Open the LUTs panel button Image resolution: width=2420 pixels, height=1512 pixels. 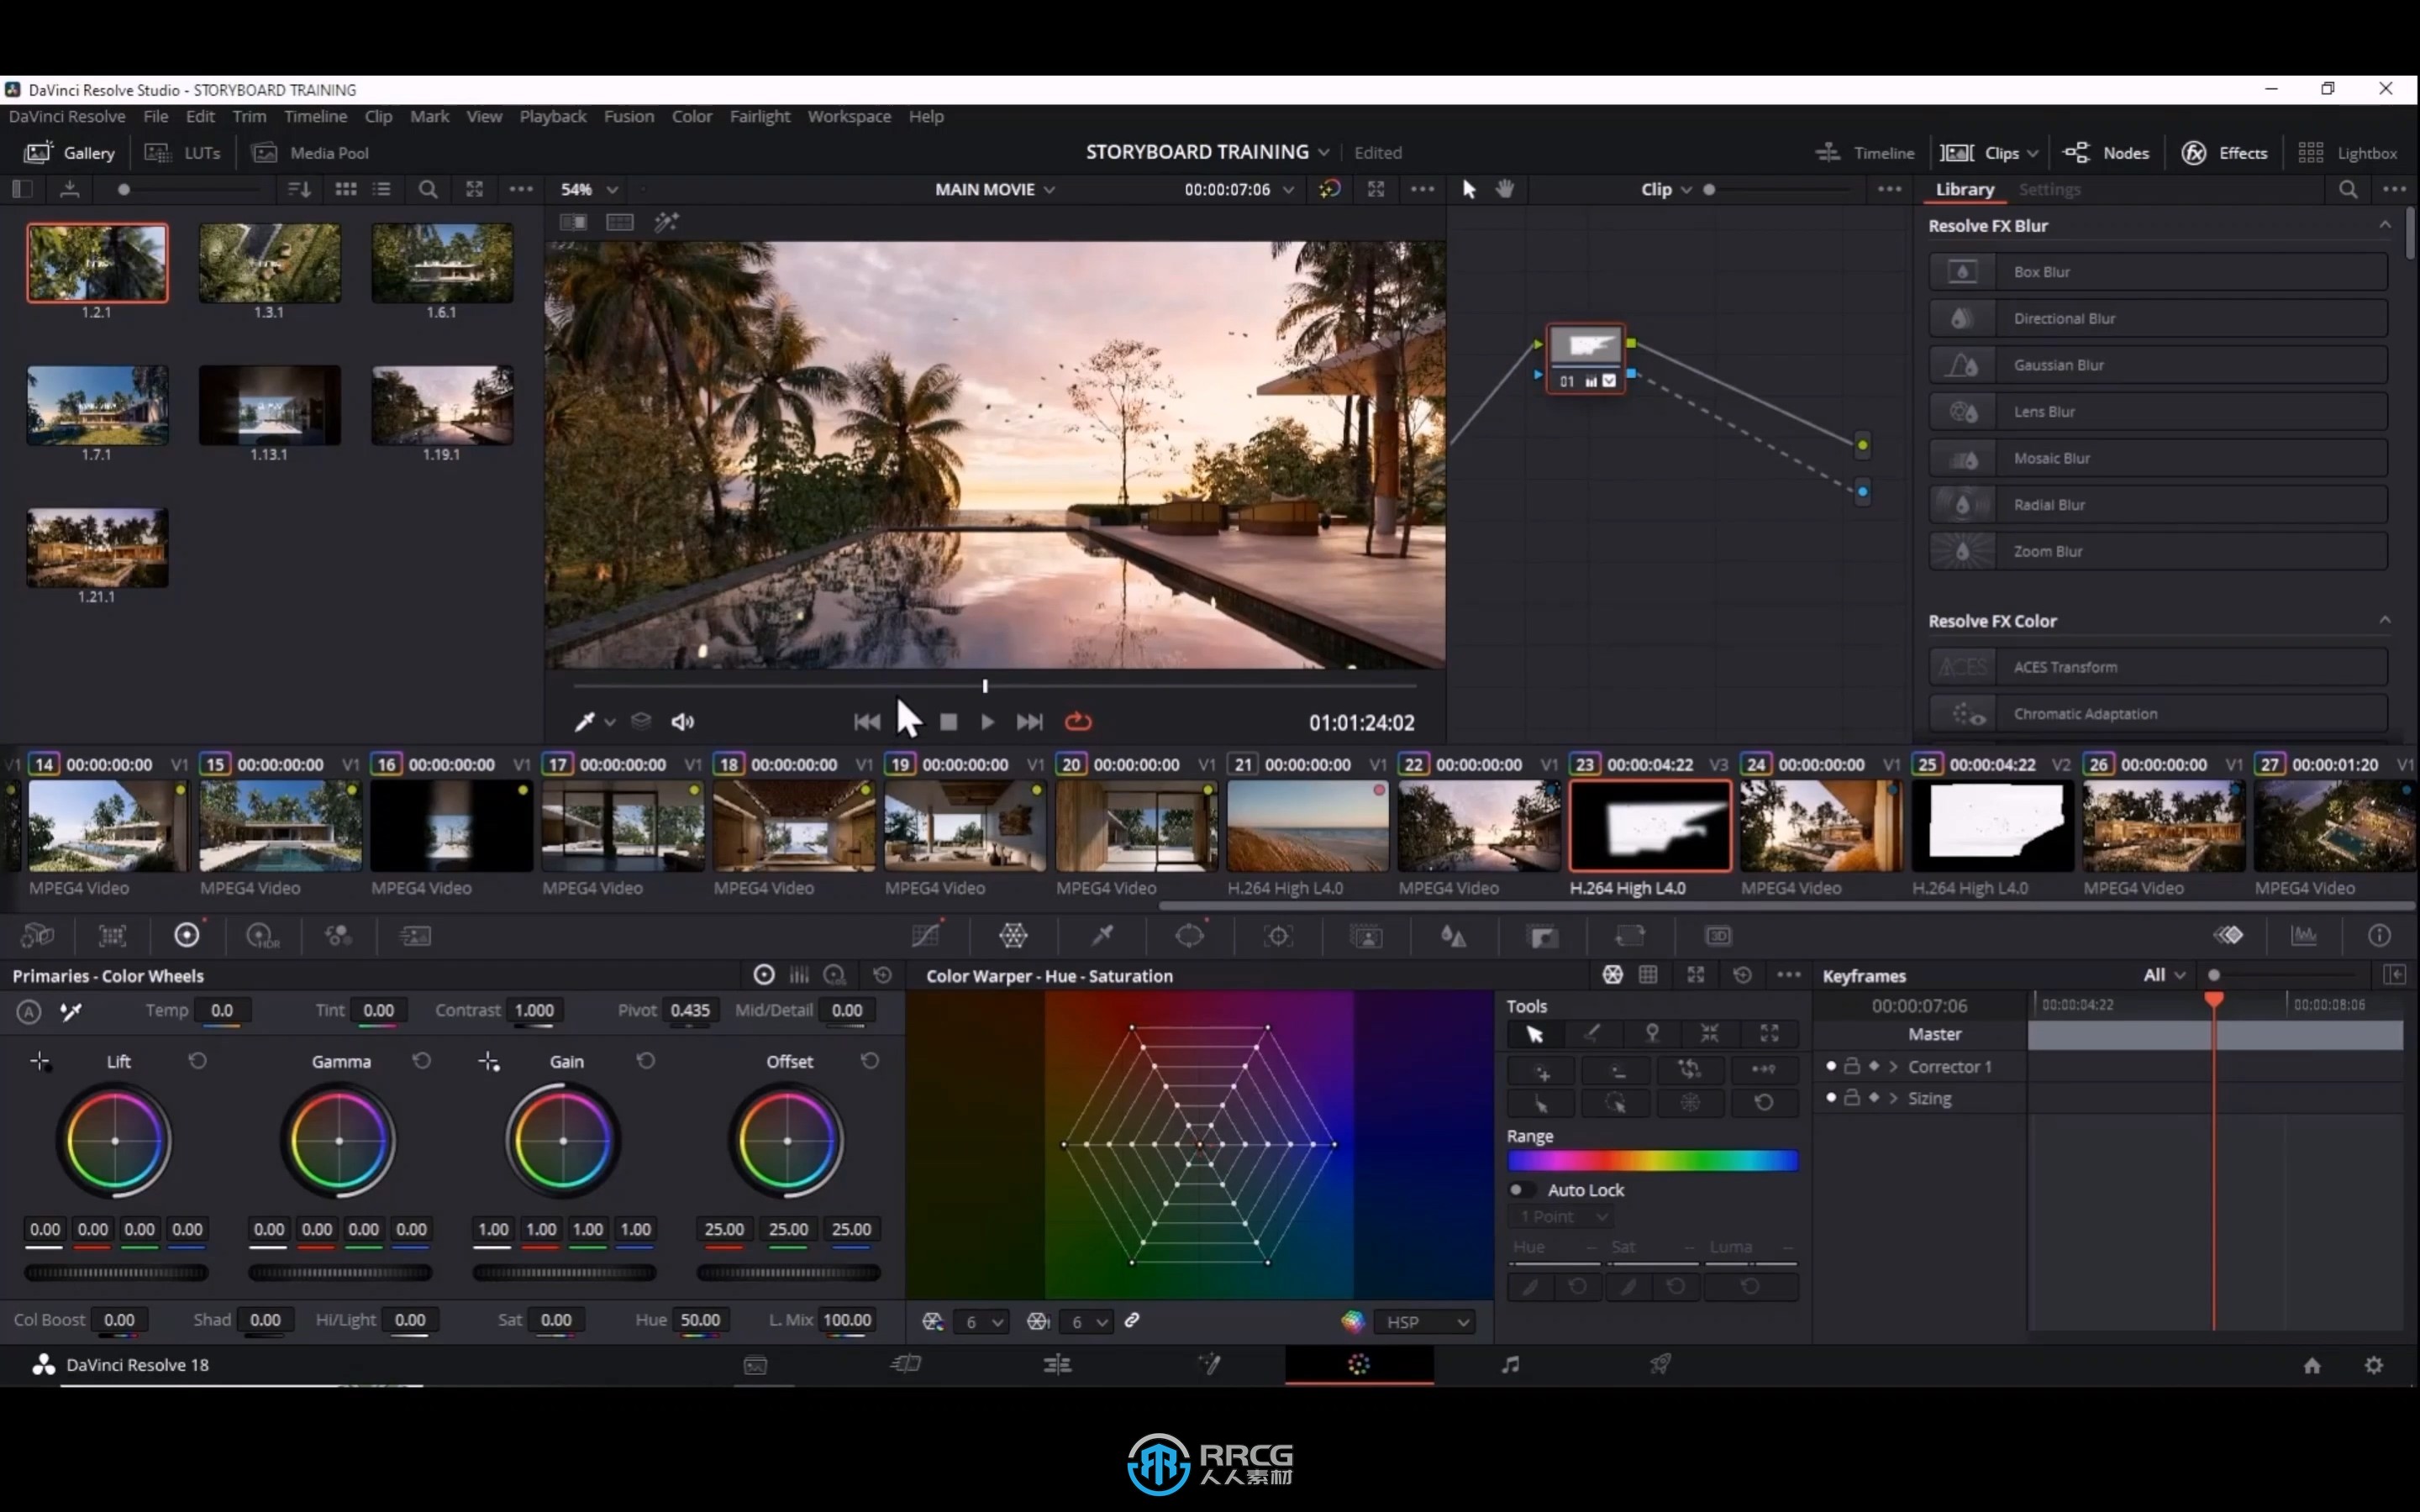(182, 153)
